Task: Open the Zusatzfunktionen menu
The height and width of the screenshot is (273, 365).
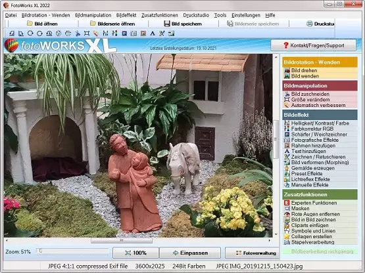Action: point(160,15)
